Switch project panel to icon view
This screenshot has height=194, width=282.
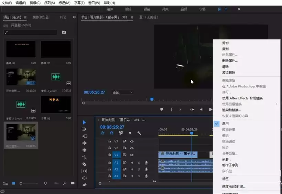[x=14, y=183]
